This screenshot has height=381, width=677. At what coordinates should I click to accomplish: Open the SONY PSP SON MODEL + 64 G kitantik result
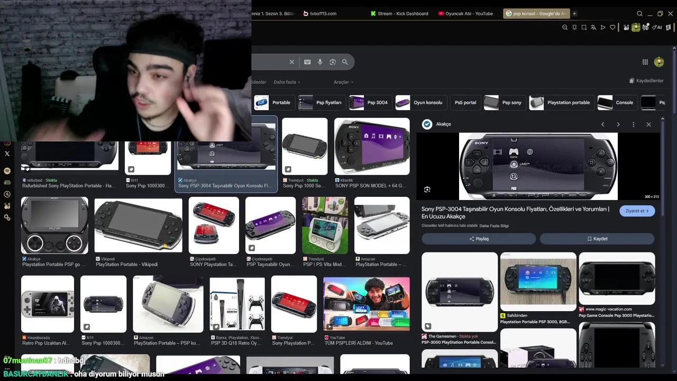[x=372, y=147]
